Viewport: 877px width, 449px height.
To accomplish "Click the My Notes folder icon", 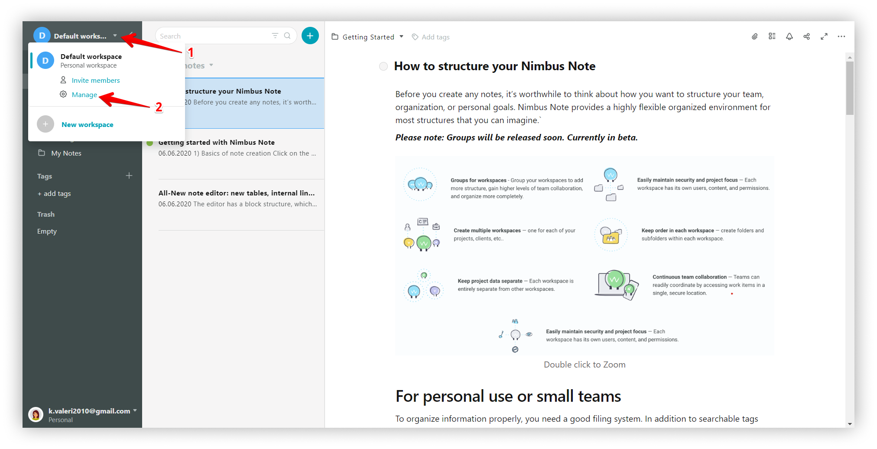I will (x=42, y=153).
